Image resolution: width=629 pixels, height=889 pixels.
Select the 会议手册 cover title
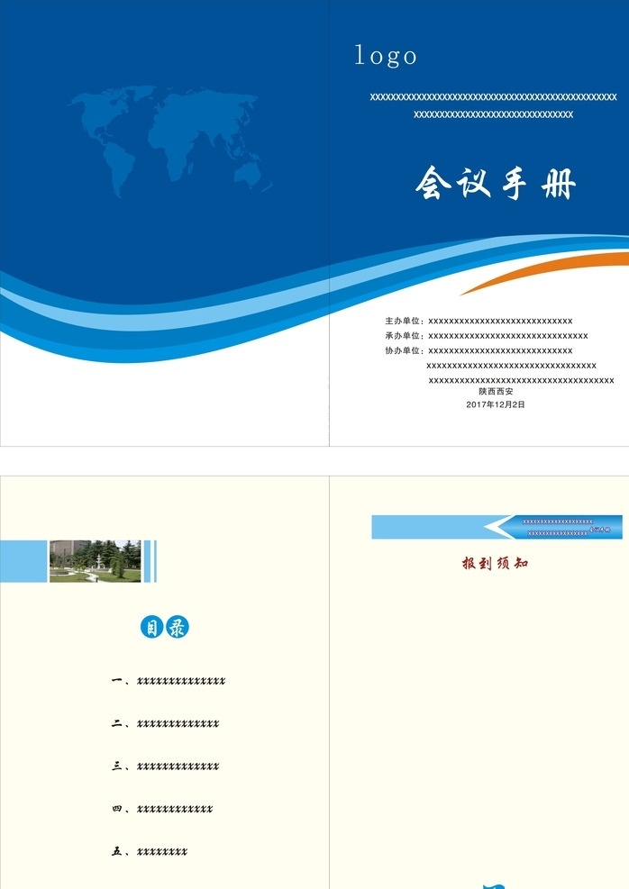[496, 183]
